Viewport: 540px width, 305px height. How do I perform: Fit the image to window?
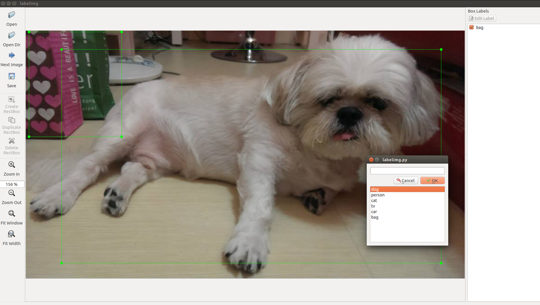(x=12, y=214)
